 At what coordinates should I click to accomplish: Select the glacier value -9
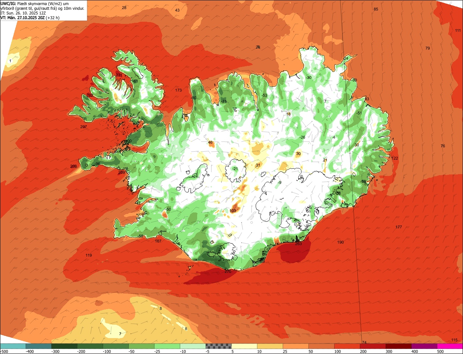280,182
